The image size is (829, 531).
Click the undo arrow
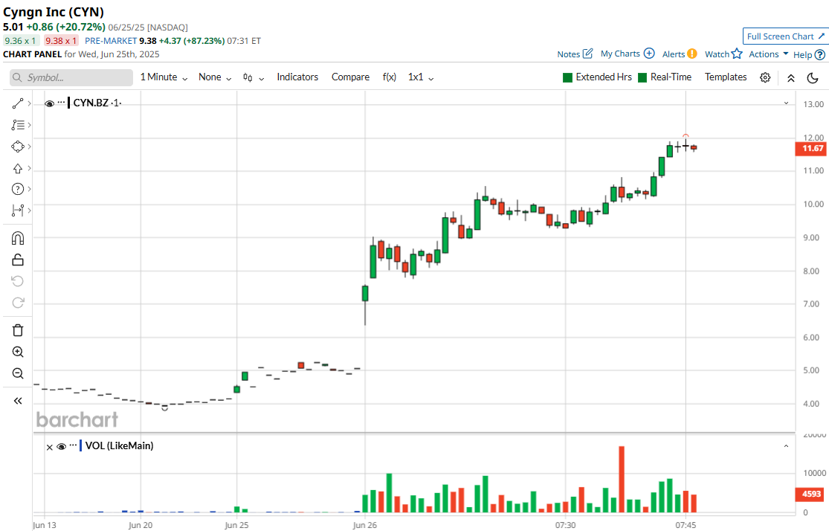pos(17,281)
